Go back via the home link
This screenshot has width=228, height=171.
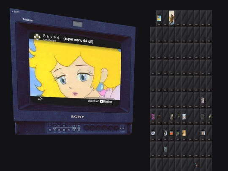coord(16,11)
